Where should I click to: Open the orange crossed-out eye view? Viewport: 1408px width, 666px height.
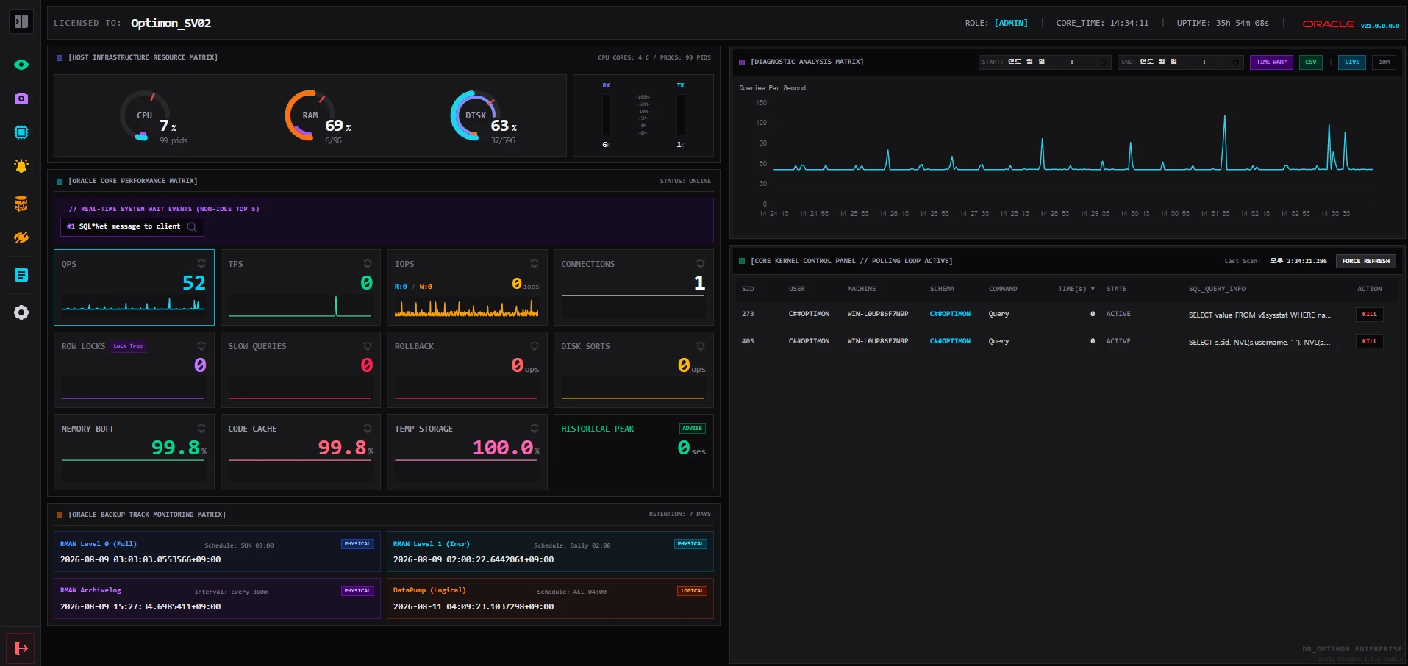21,237
